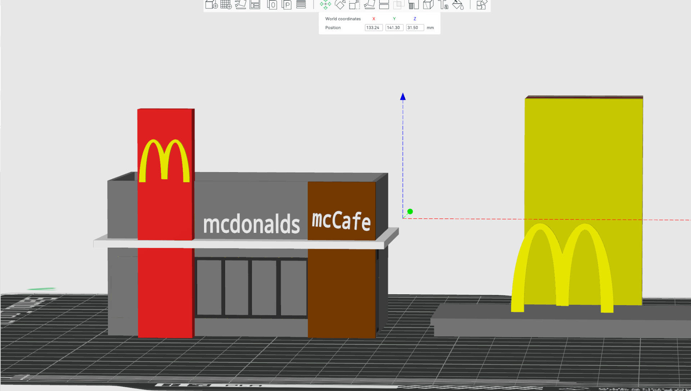The width and height of the screenshot is (691, 391).
Task: Select the Cut tool
Action: pos(384,4)
